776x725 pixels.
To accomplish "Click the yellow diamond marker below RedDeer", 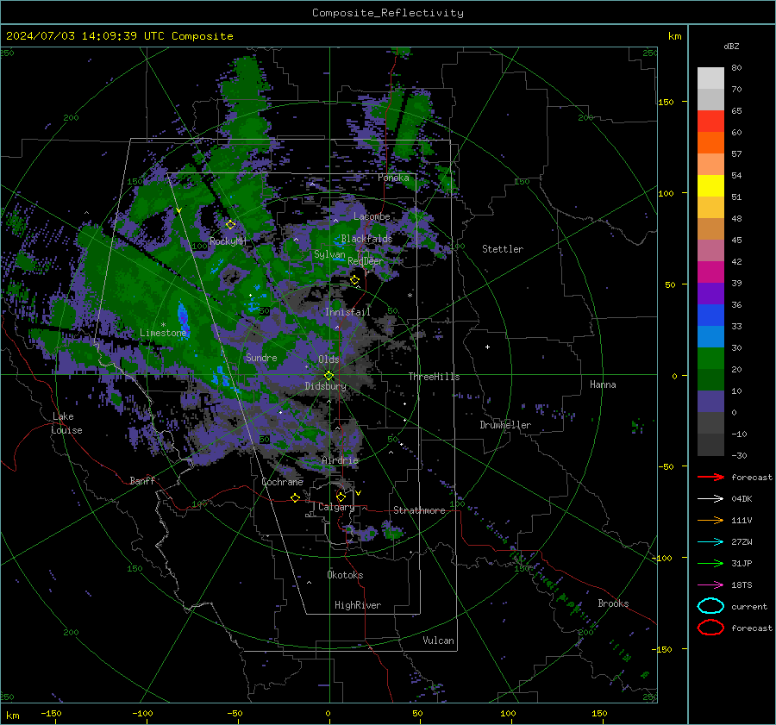I will coord(354,280).
